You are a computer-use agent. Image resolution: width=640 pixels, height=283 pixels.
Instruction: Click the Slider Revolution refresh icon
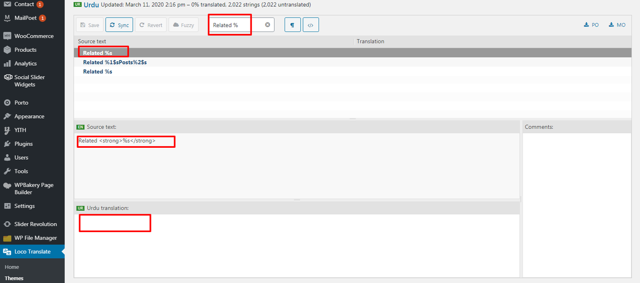pyautogui.click(x=7, y=224)
